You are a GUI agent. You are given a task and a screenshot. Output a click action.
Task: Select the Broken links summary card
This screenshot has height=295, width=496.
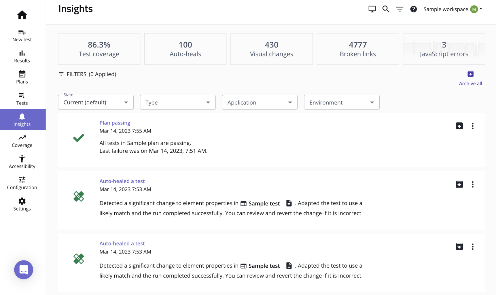[x=358, y=49]
